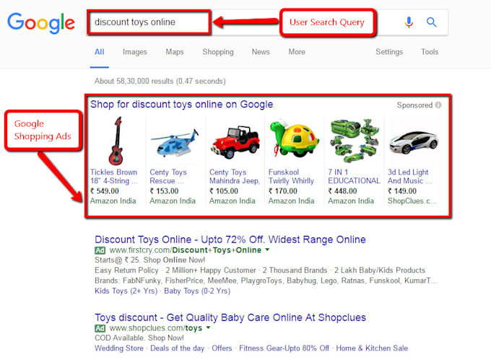Click the ₹ 105.00 price
Viewport: 491px width, 360px height.
pos(224,190)
